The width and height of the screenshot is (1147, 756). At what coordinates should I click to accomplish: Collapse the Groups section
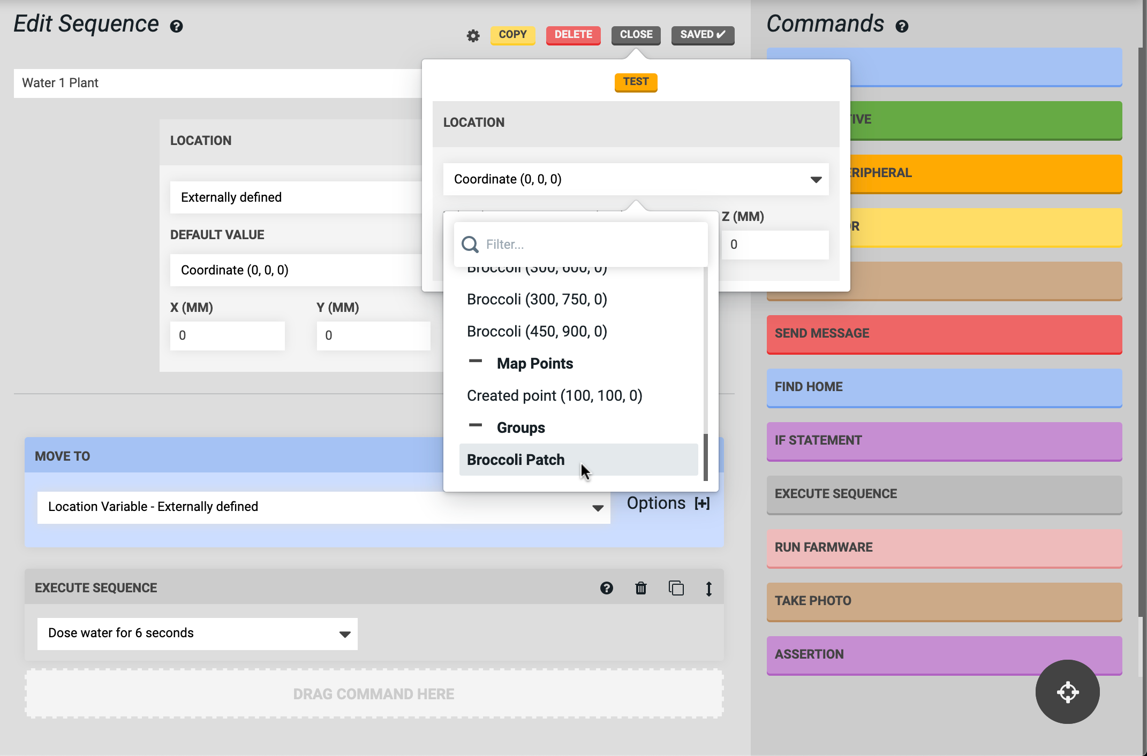tap(475, 426)
